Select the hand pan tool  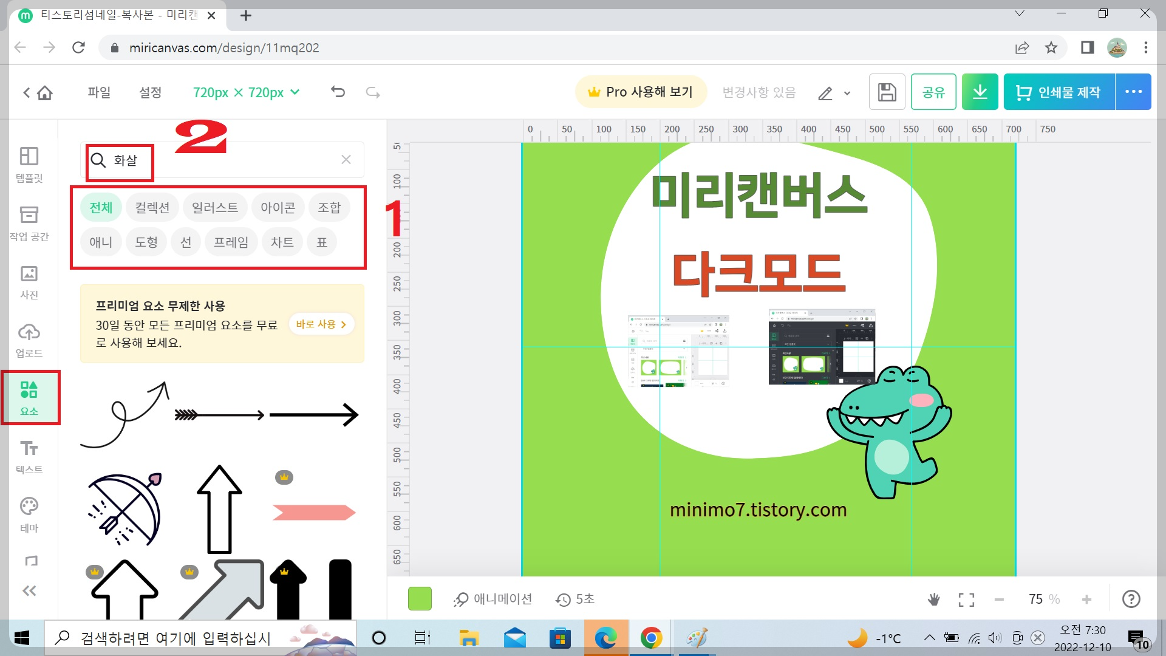[x=934, y=600]
